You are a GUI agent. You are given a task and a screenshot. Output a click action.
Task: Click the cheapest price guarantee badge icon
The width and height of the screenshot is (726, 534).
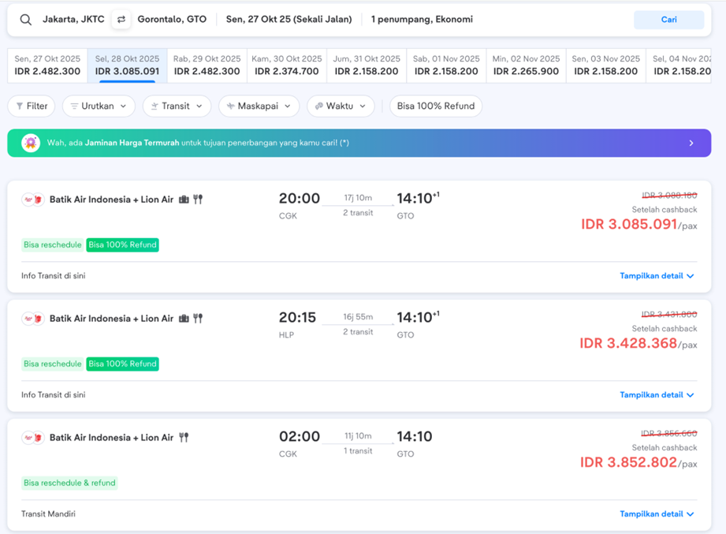coord(31,144)
